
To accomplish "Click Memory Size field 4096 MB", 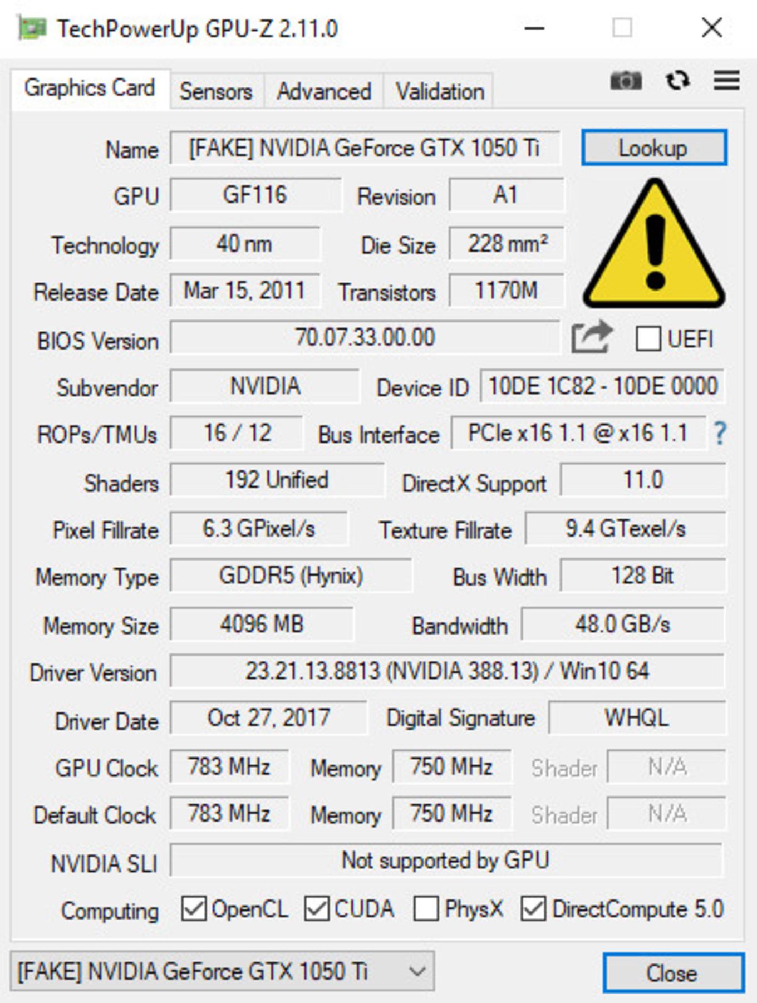I will (x=262, y=624).
